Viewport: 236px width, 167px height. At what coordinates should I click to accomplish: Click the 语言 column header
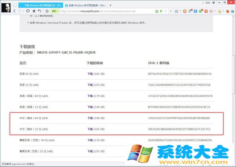(x=23, y=63)
